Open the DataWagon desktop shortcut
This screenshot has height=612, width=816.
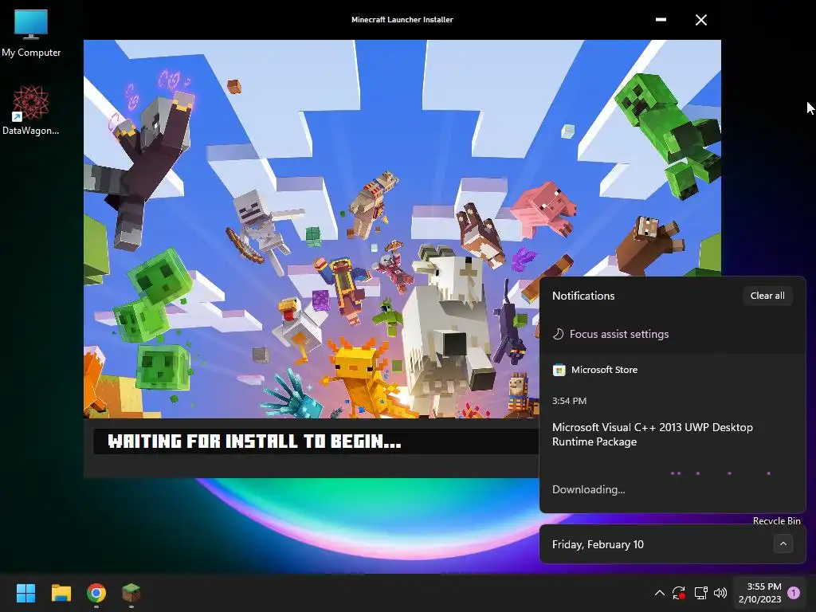pyautogui.click(x=31, y=110)
